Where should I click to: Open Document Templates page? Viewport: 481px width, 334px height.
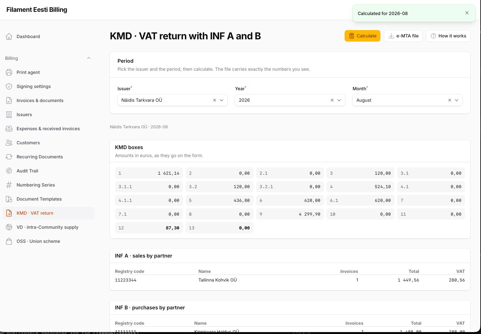tap(49, 199)
